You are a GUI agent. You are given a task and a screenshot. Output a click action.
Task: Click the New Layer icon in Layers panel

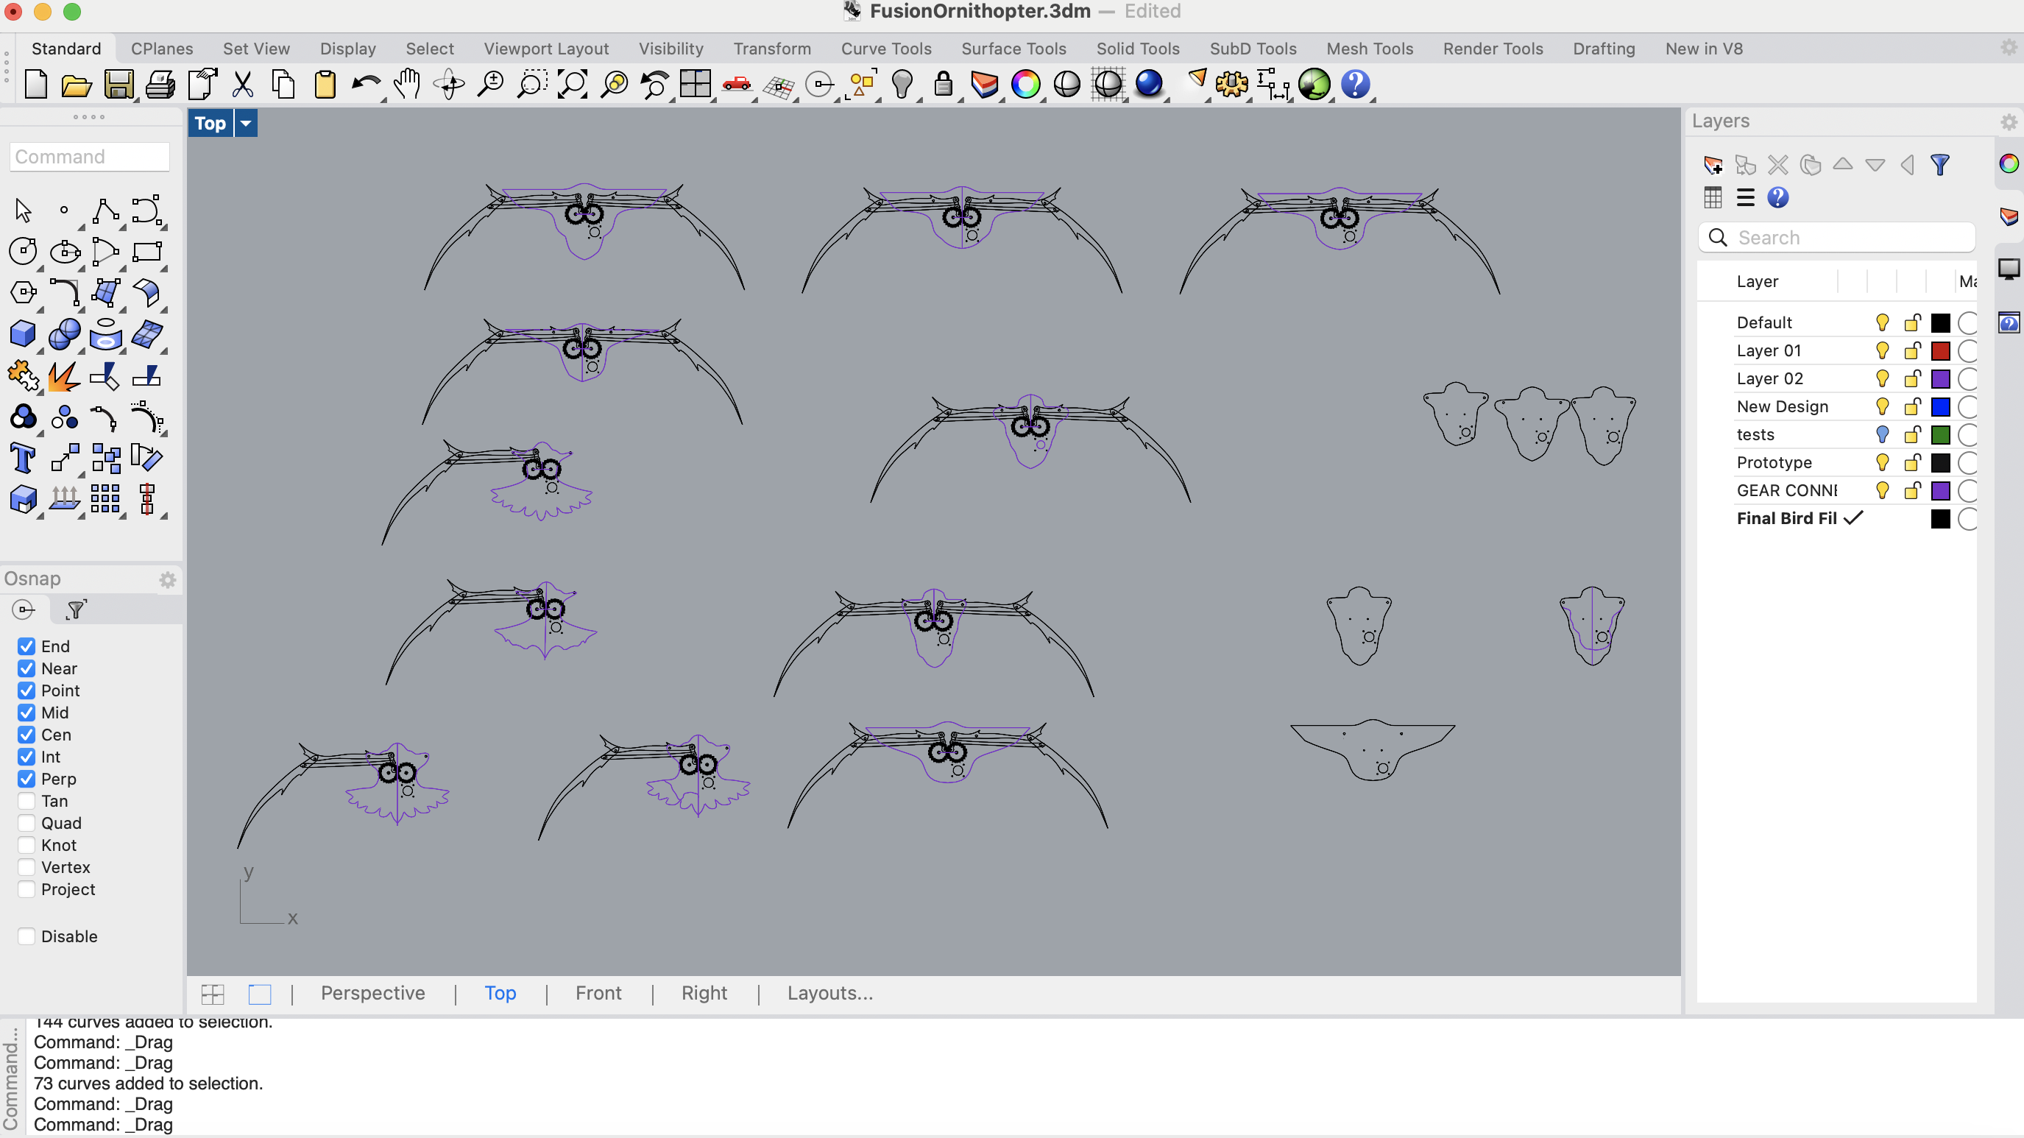tap(1713, 165)
